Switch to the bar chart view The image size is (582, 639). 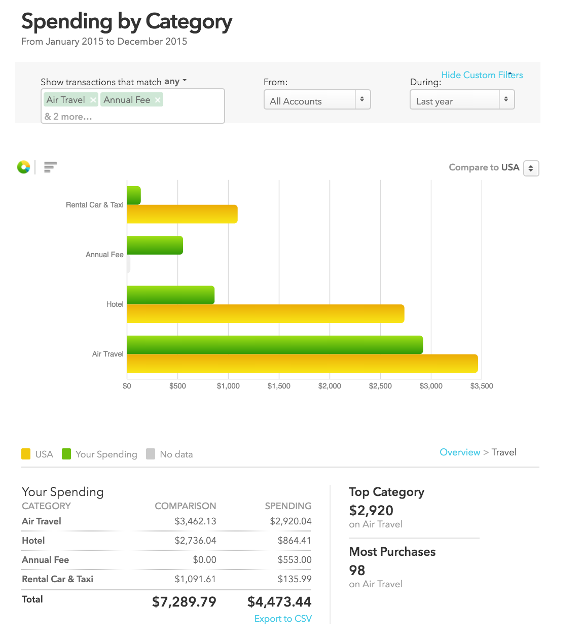[x=50, y=167]
